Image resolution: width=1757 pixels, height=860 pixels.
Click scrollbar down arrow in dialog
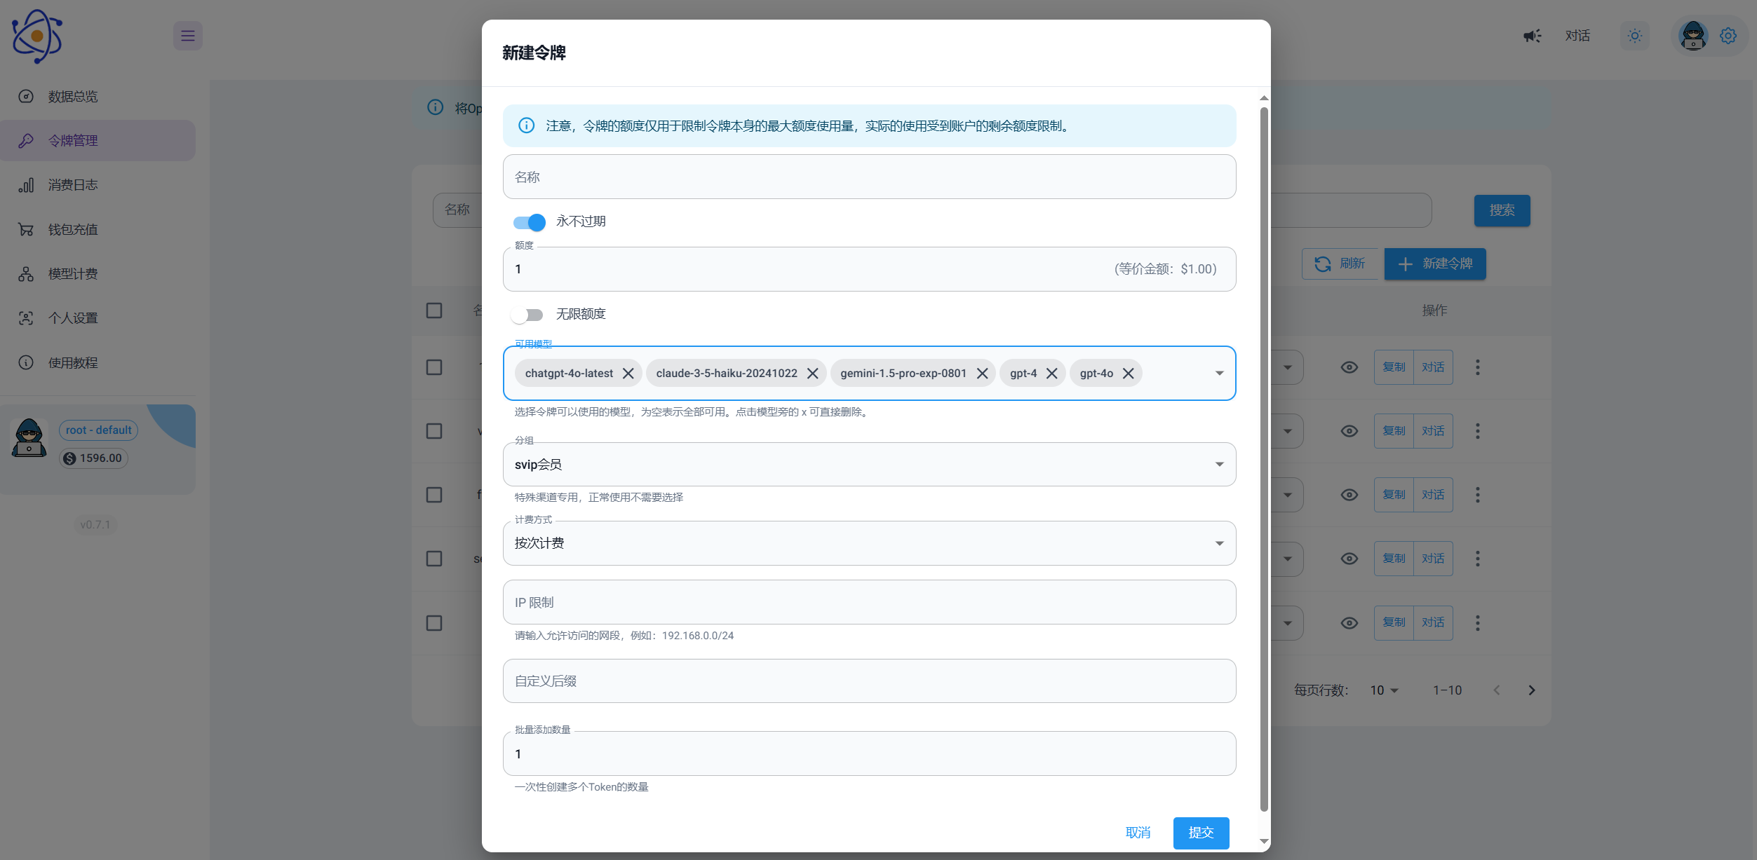coord(1264,841)
